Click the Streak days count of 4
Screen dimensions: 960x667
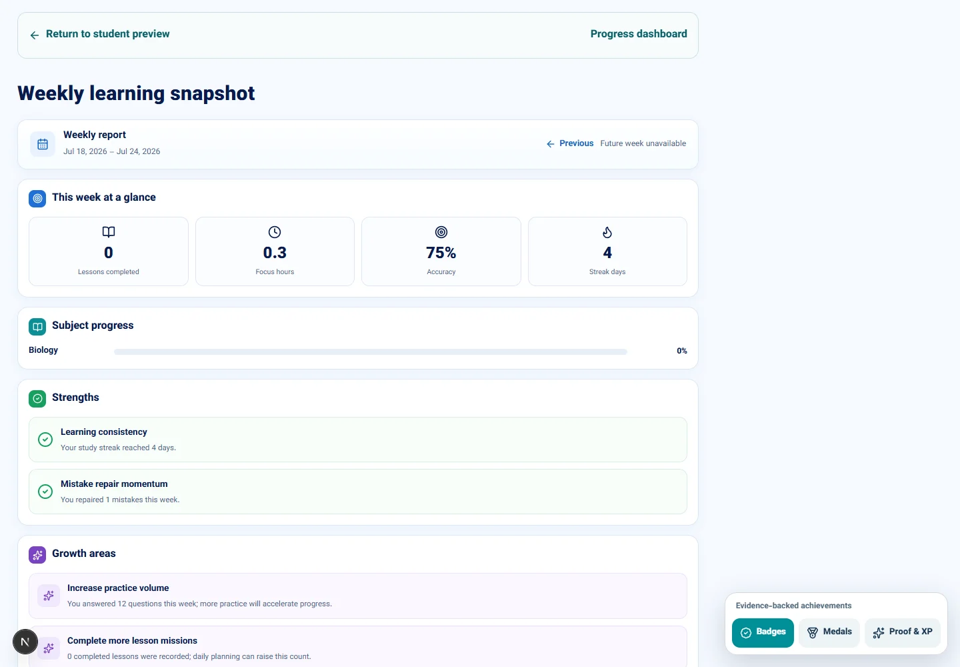[607, 253]
